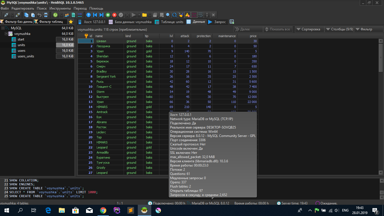
Task: Collapse the voynushka database tree node
Action: point(6,34)
